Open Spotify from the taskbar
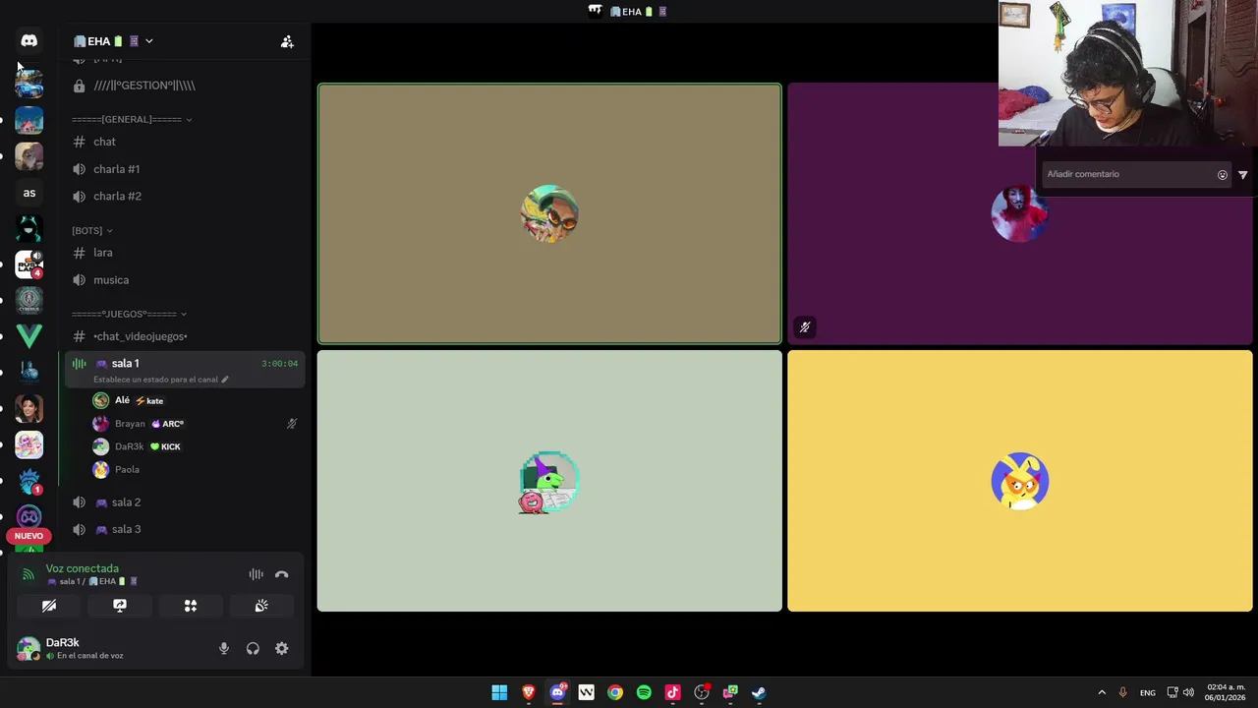The height and width of the screenshot is (708, 1258). click(x=644, y=692)
